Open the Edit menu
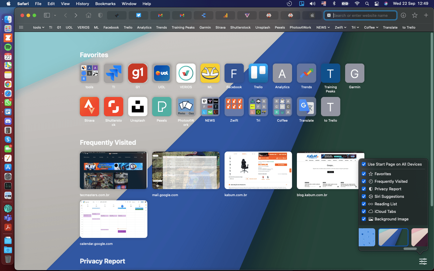434x271 pixels. point(51,4)
